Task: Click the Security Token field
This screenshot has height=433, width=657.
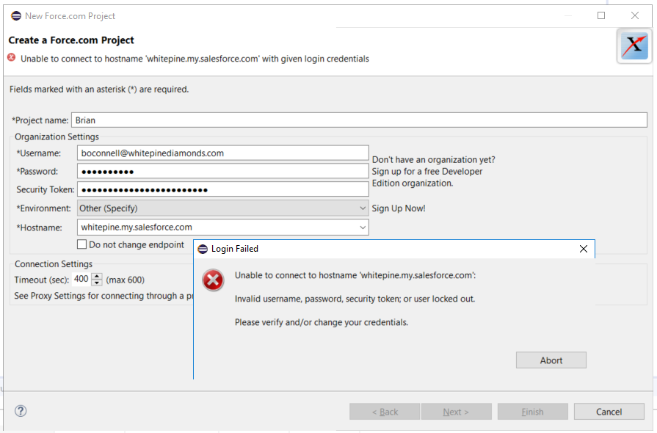Action: pyautogui.click(x=223, y=190)
